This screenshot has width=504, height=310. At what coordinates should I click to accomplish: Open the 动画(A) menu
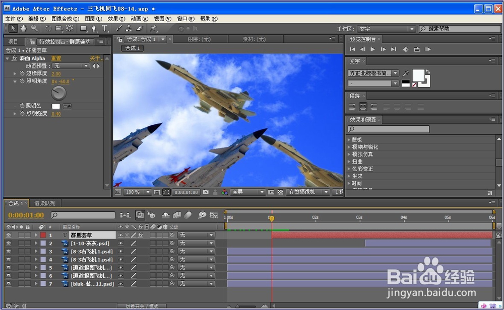pyautogui.click(x=140, y=19)
